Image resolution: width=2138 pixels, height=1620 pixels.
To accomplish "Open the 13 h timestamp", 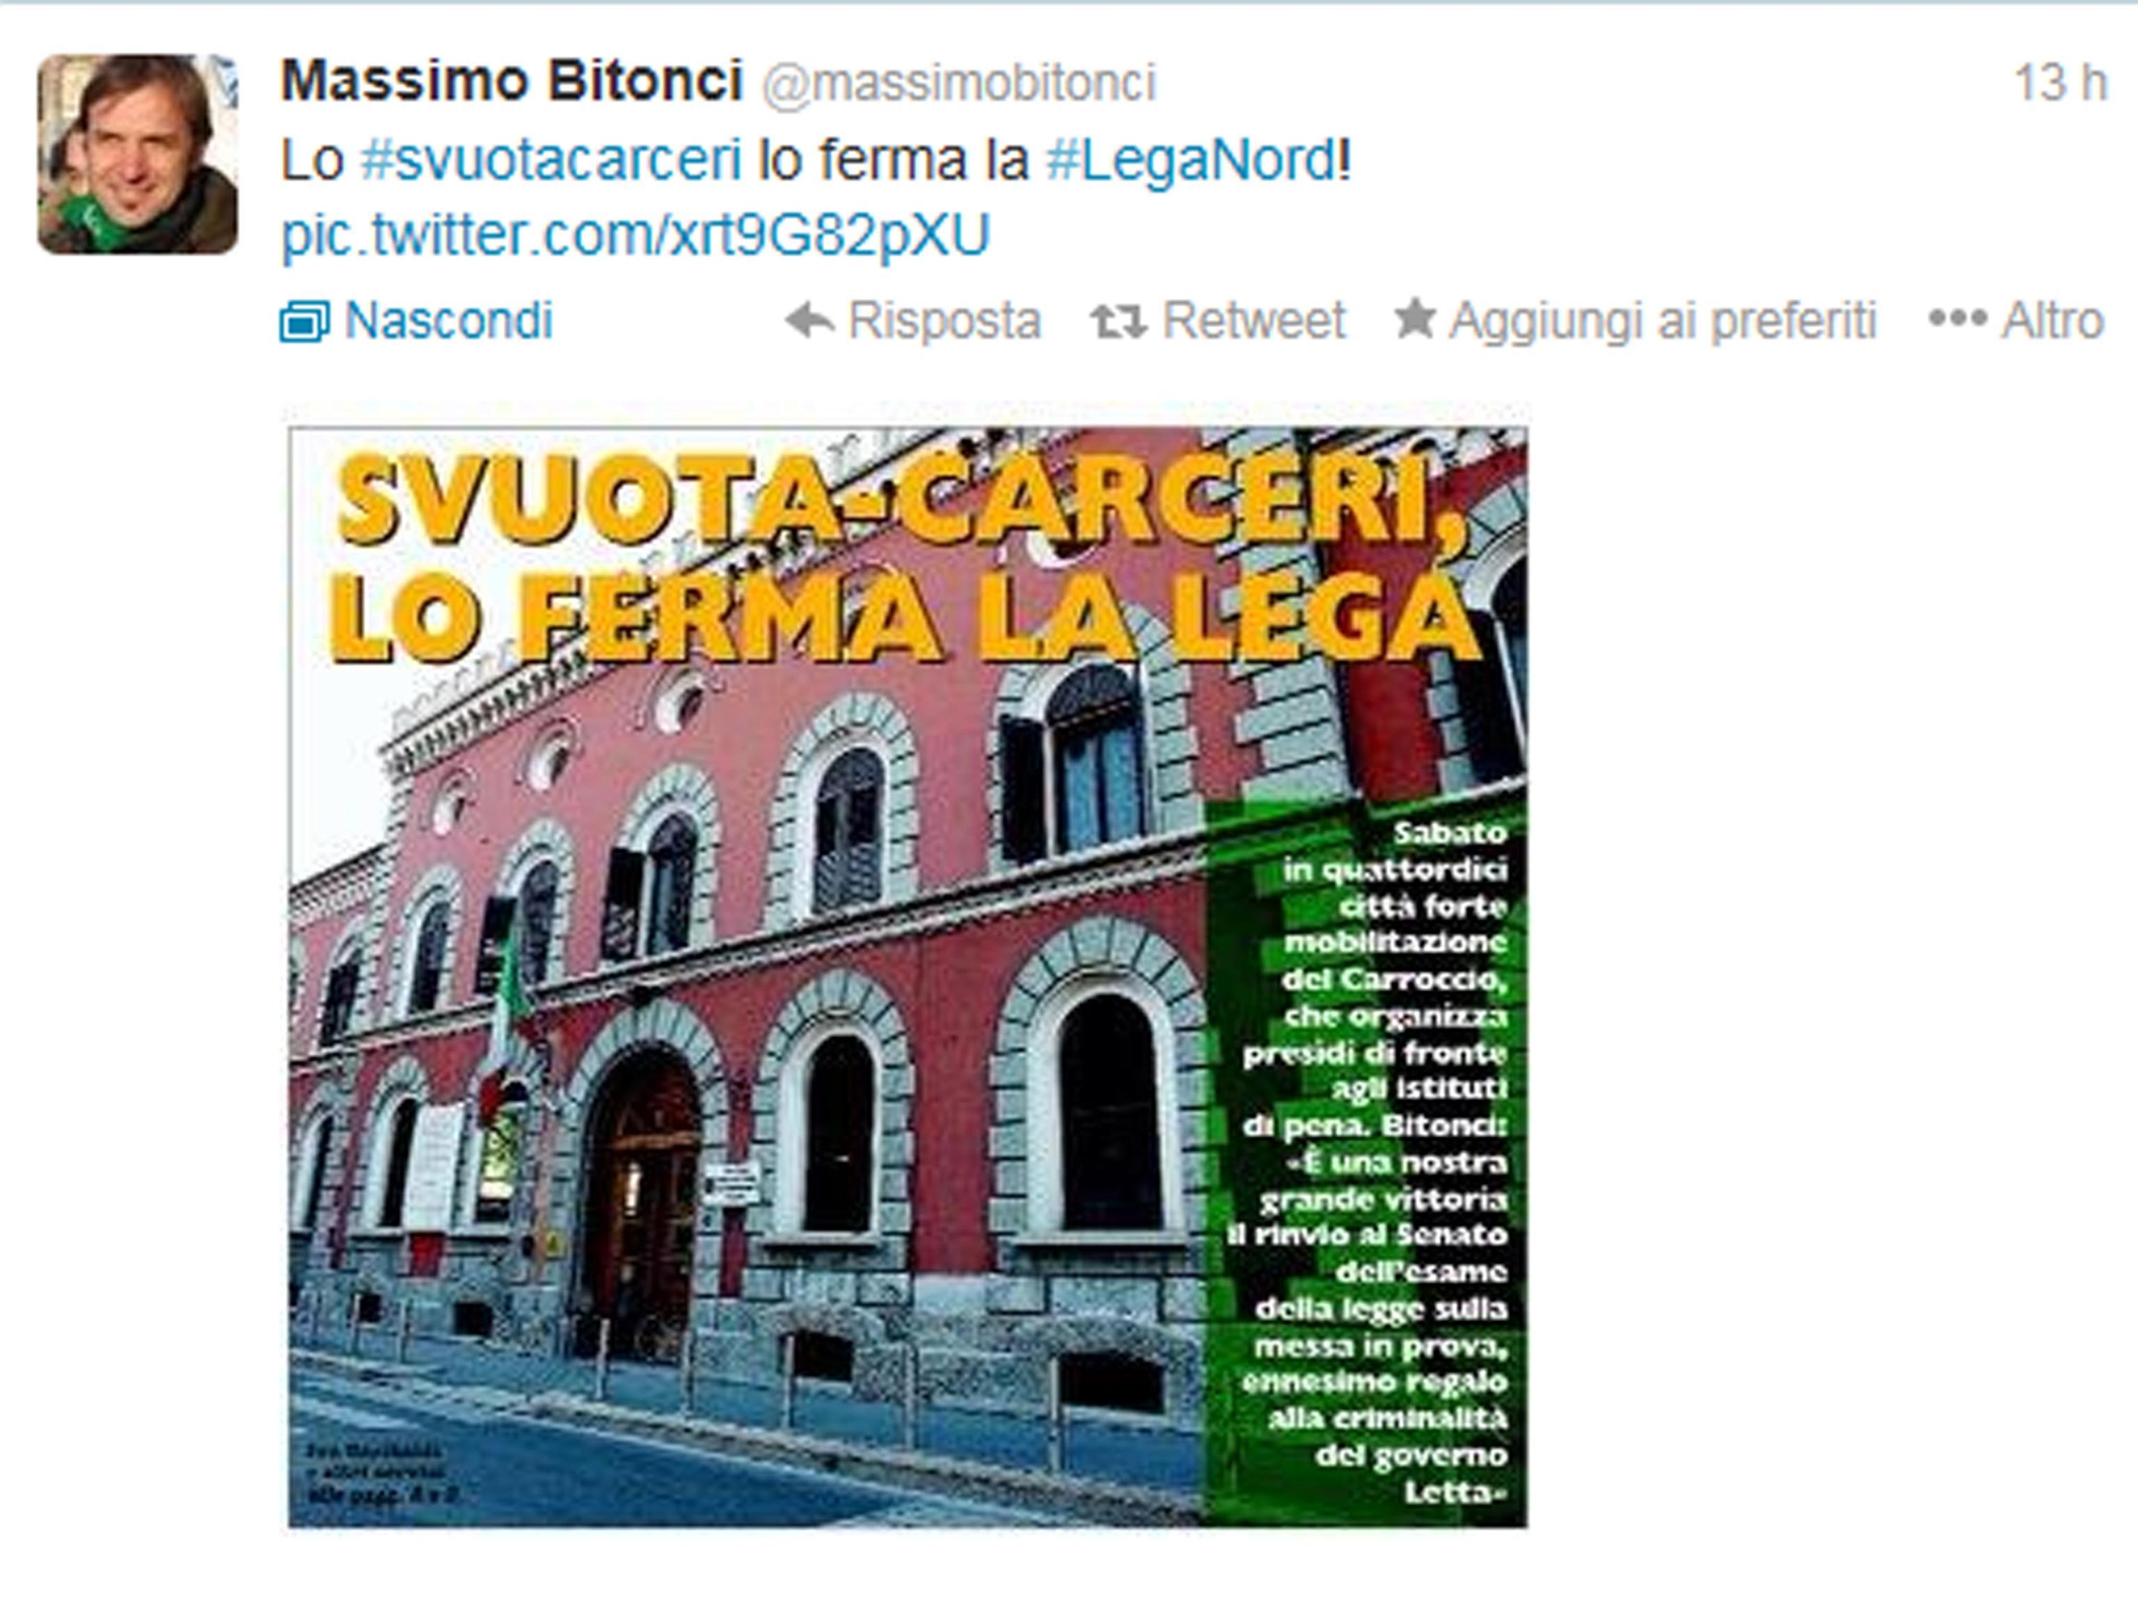I will [x=2059, y=82].
